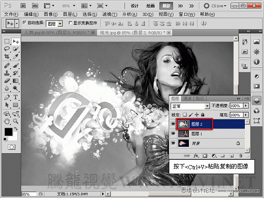Image resolution: width=264 pixels, height=198 pixels.
Task: Choose 设计 workspace button
Action: [135, 6]
